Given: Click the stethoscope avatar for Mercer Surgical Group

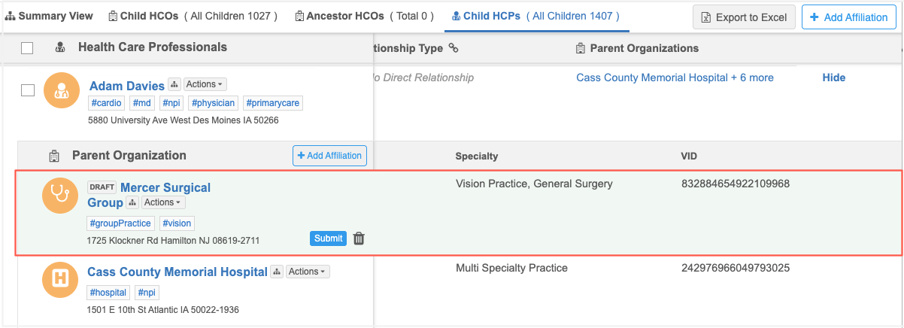Looking at the screenshot, I should [59, 196].
